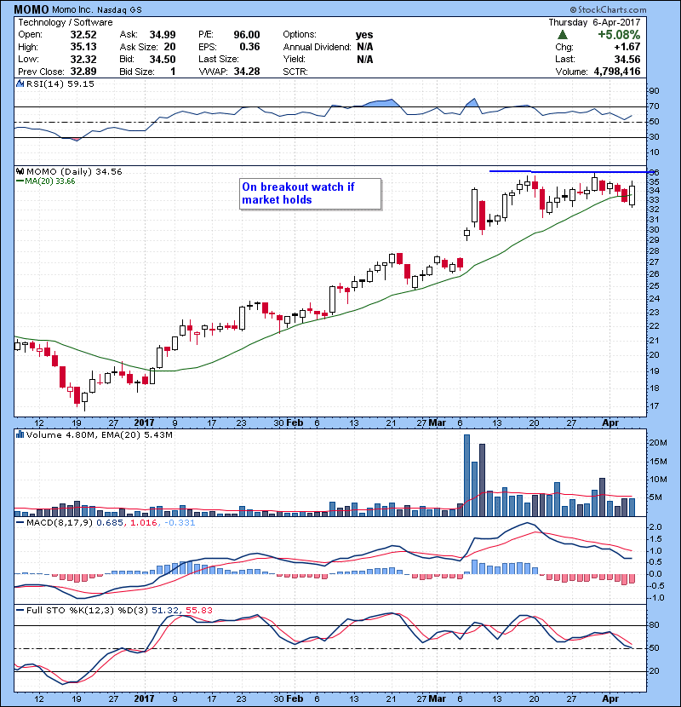Click the Ask Size value 20

pyautogui.click(x=170, y=47)
